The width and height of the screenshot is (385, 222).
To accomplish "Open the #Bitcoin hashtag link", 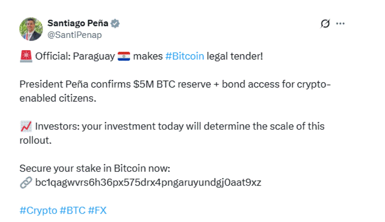I will point(185,57).
